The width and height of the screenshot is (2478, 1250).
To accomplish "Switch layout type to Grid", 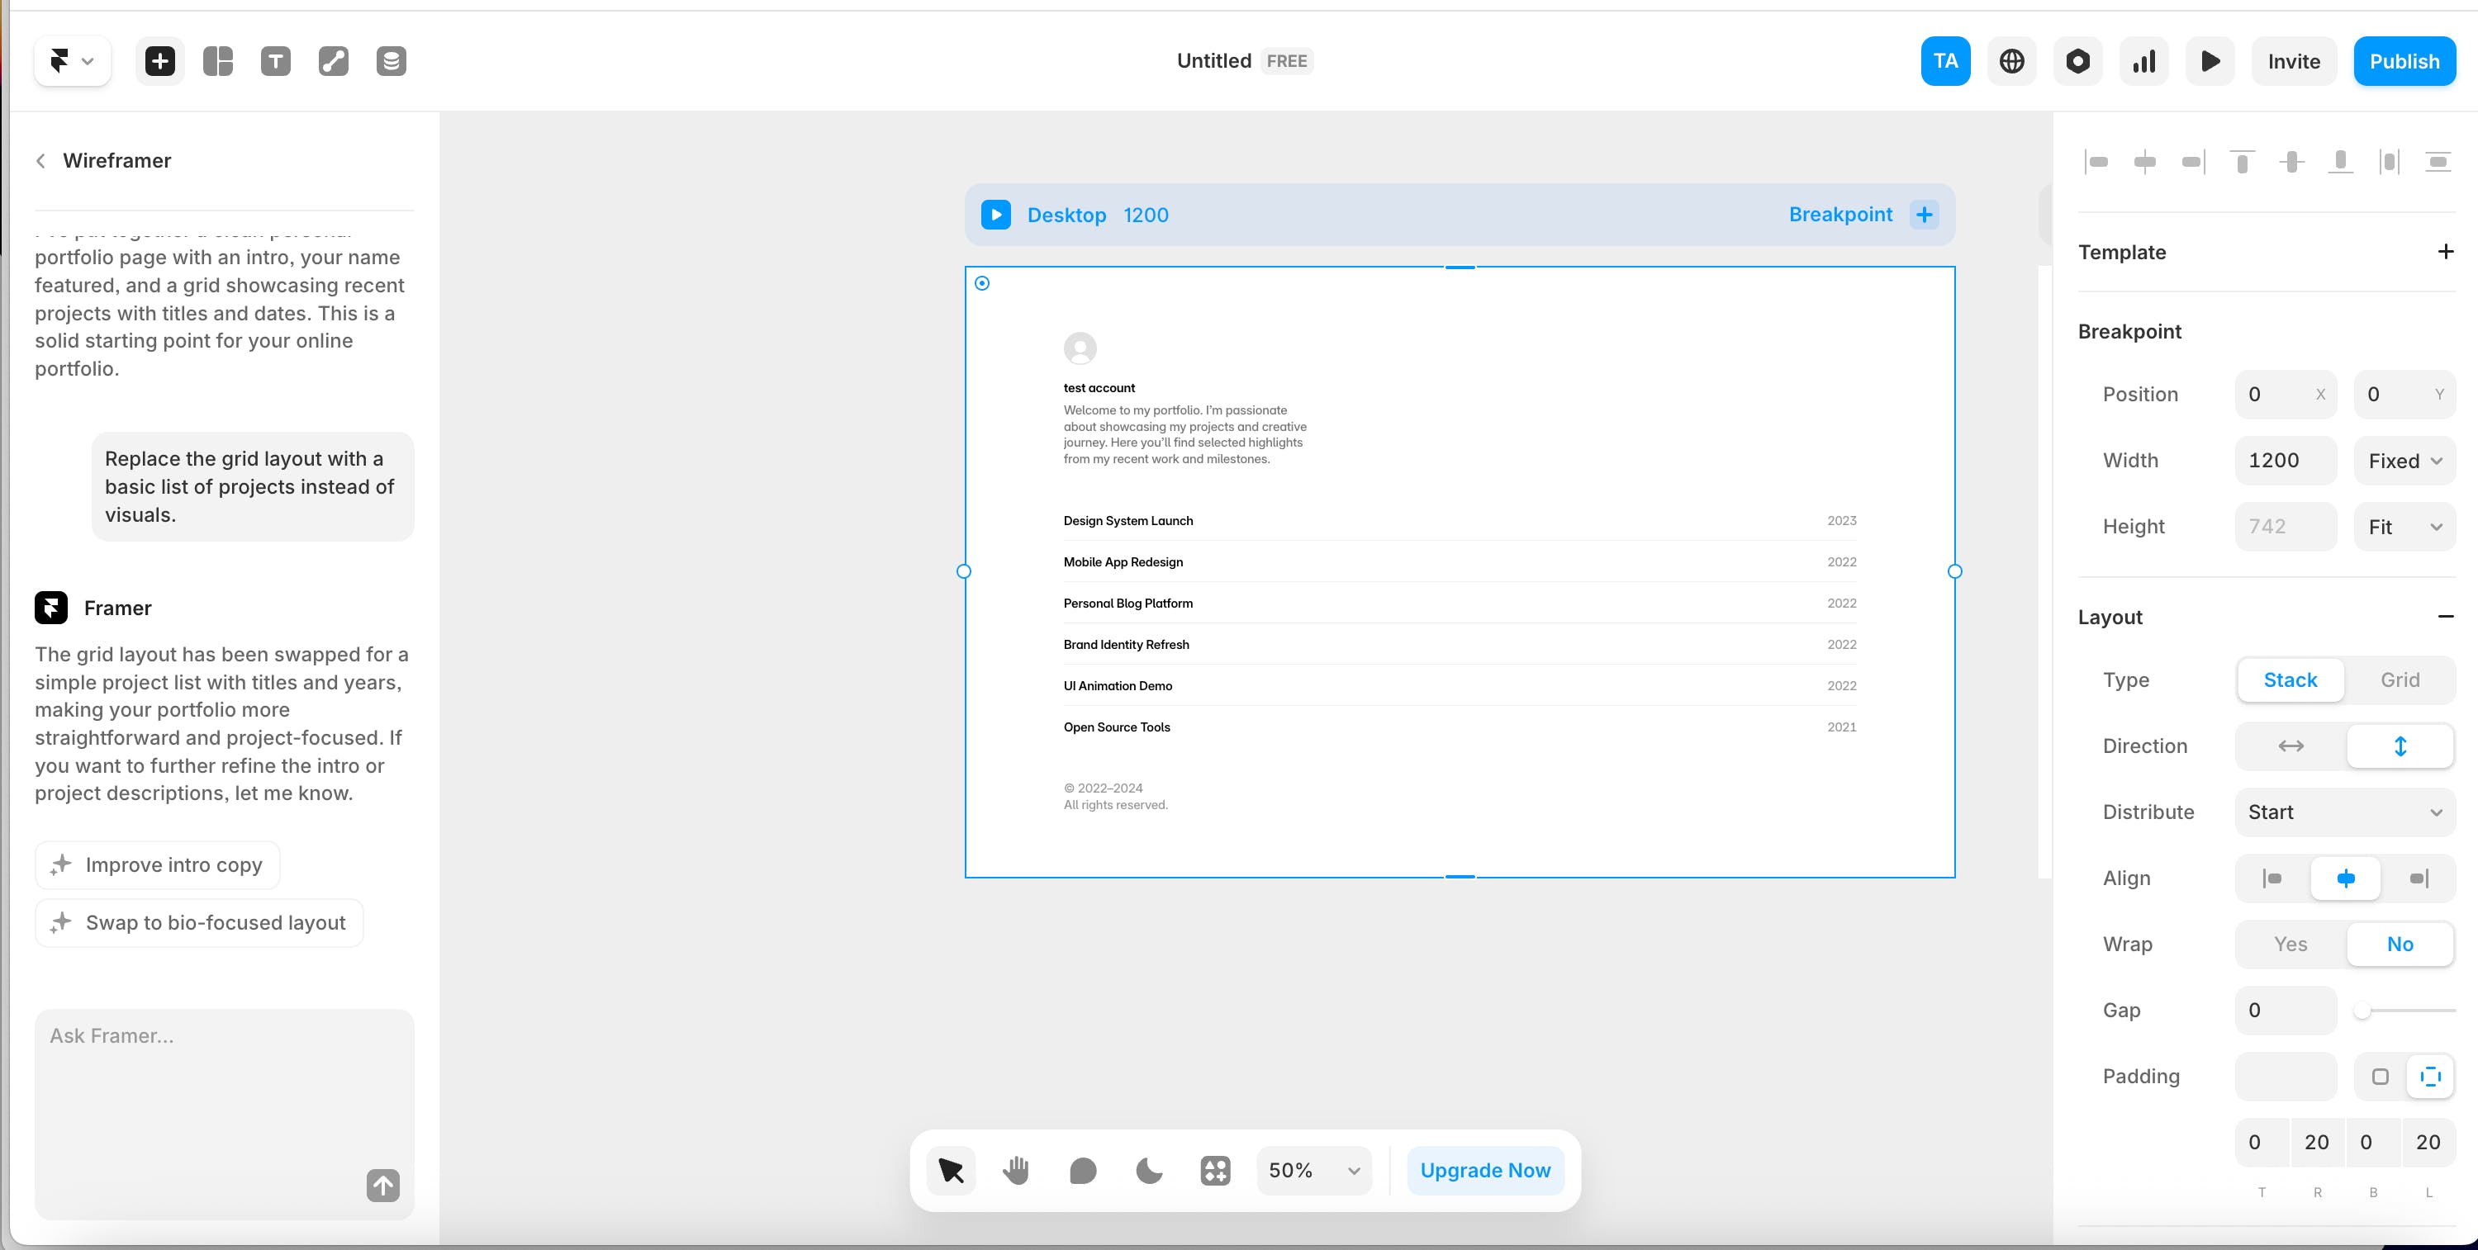I will pyautogui.click(x=2400, y=679).
